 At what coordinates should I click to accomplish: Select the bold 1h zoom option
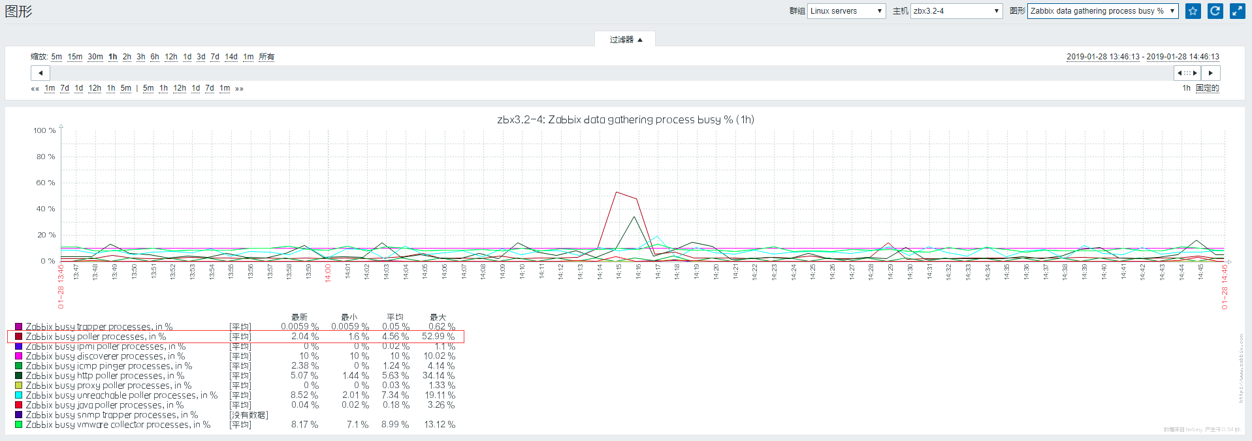113,57
